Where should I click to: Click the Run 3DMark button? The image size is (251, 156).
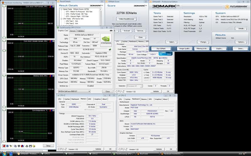pyautogui.click(x=161, y=49)
